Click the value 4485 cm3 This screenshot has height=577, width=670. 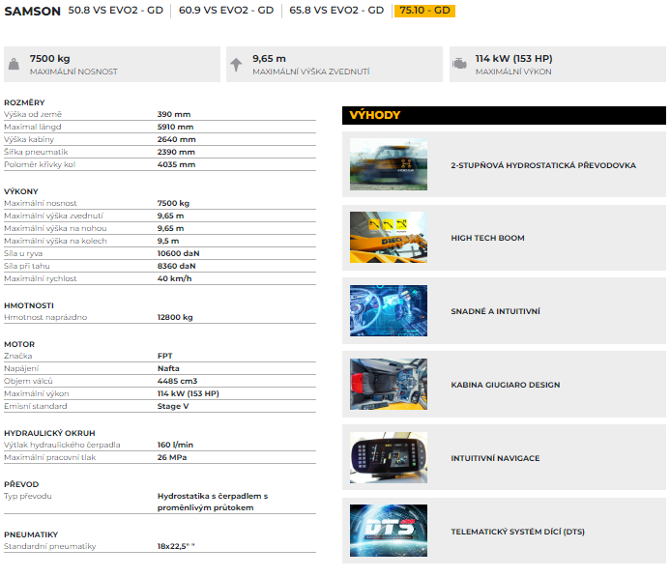click(x=177, y=381)
